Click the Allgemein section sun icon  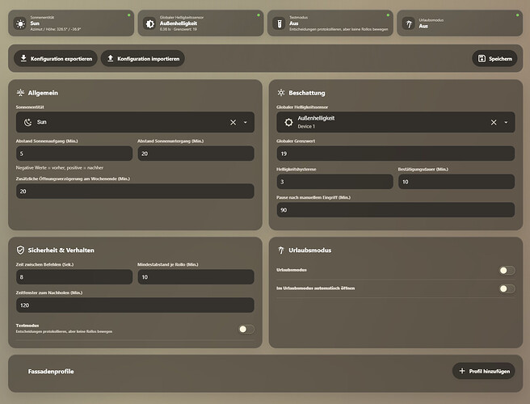coord(21,93)
